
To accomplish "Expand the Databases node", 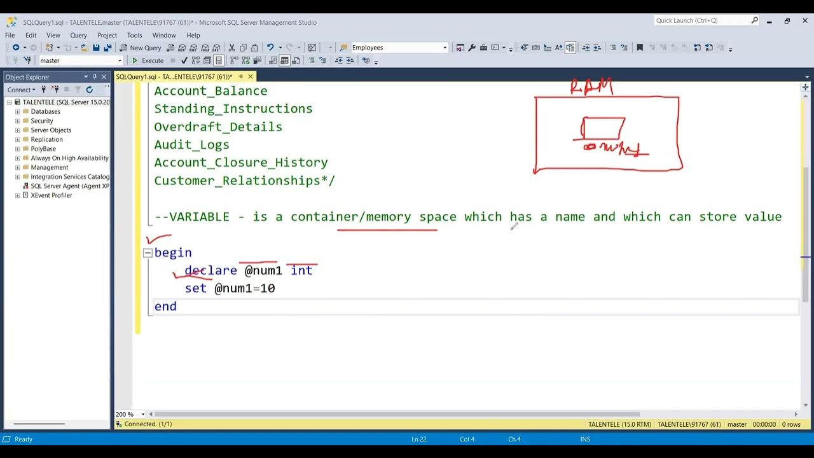I will (18, 111).
